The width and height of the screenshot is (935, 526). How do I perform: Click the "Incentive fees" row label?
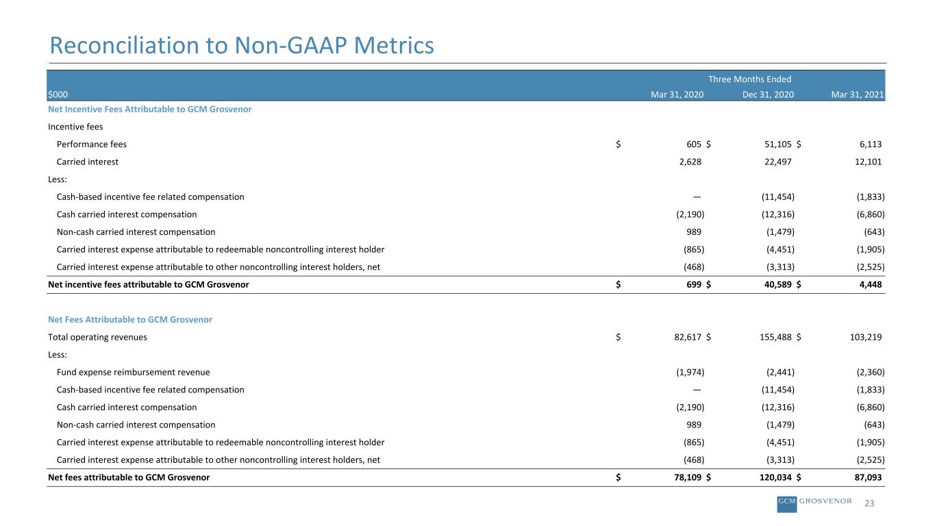[75, 127]
